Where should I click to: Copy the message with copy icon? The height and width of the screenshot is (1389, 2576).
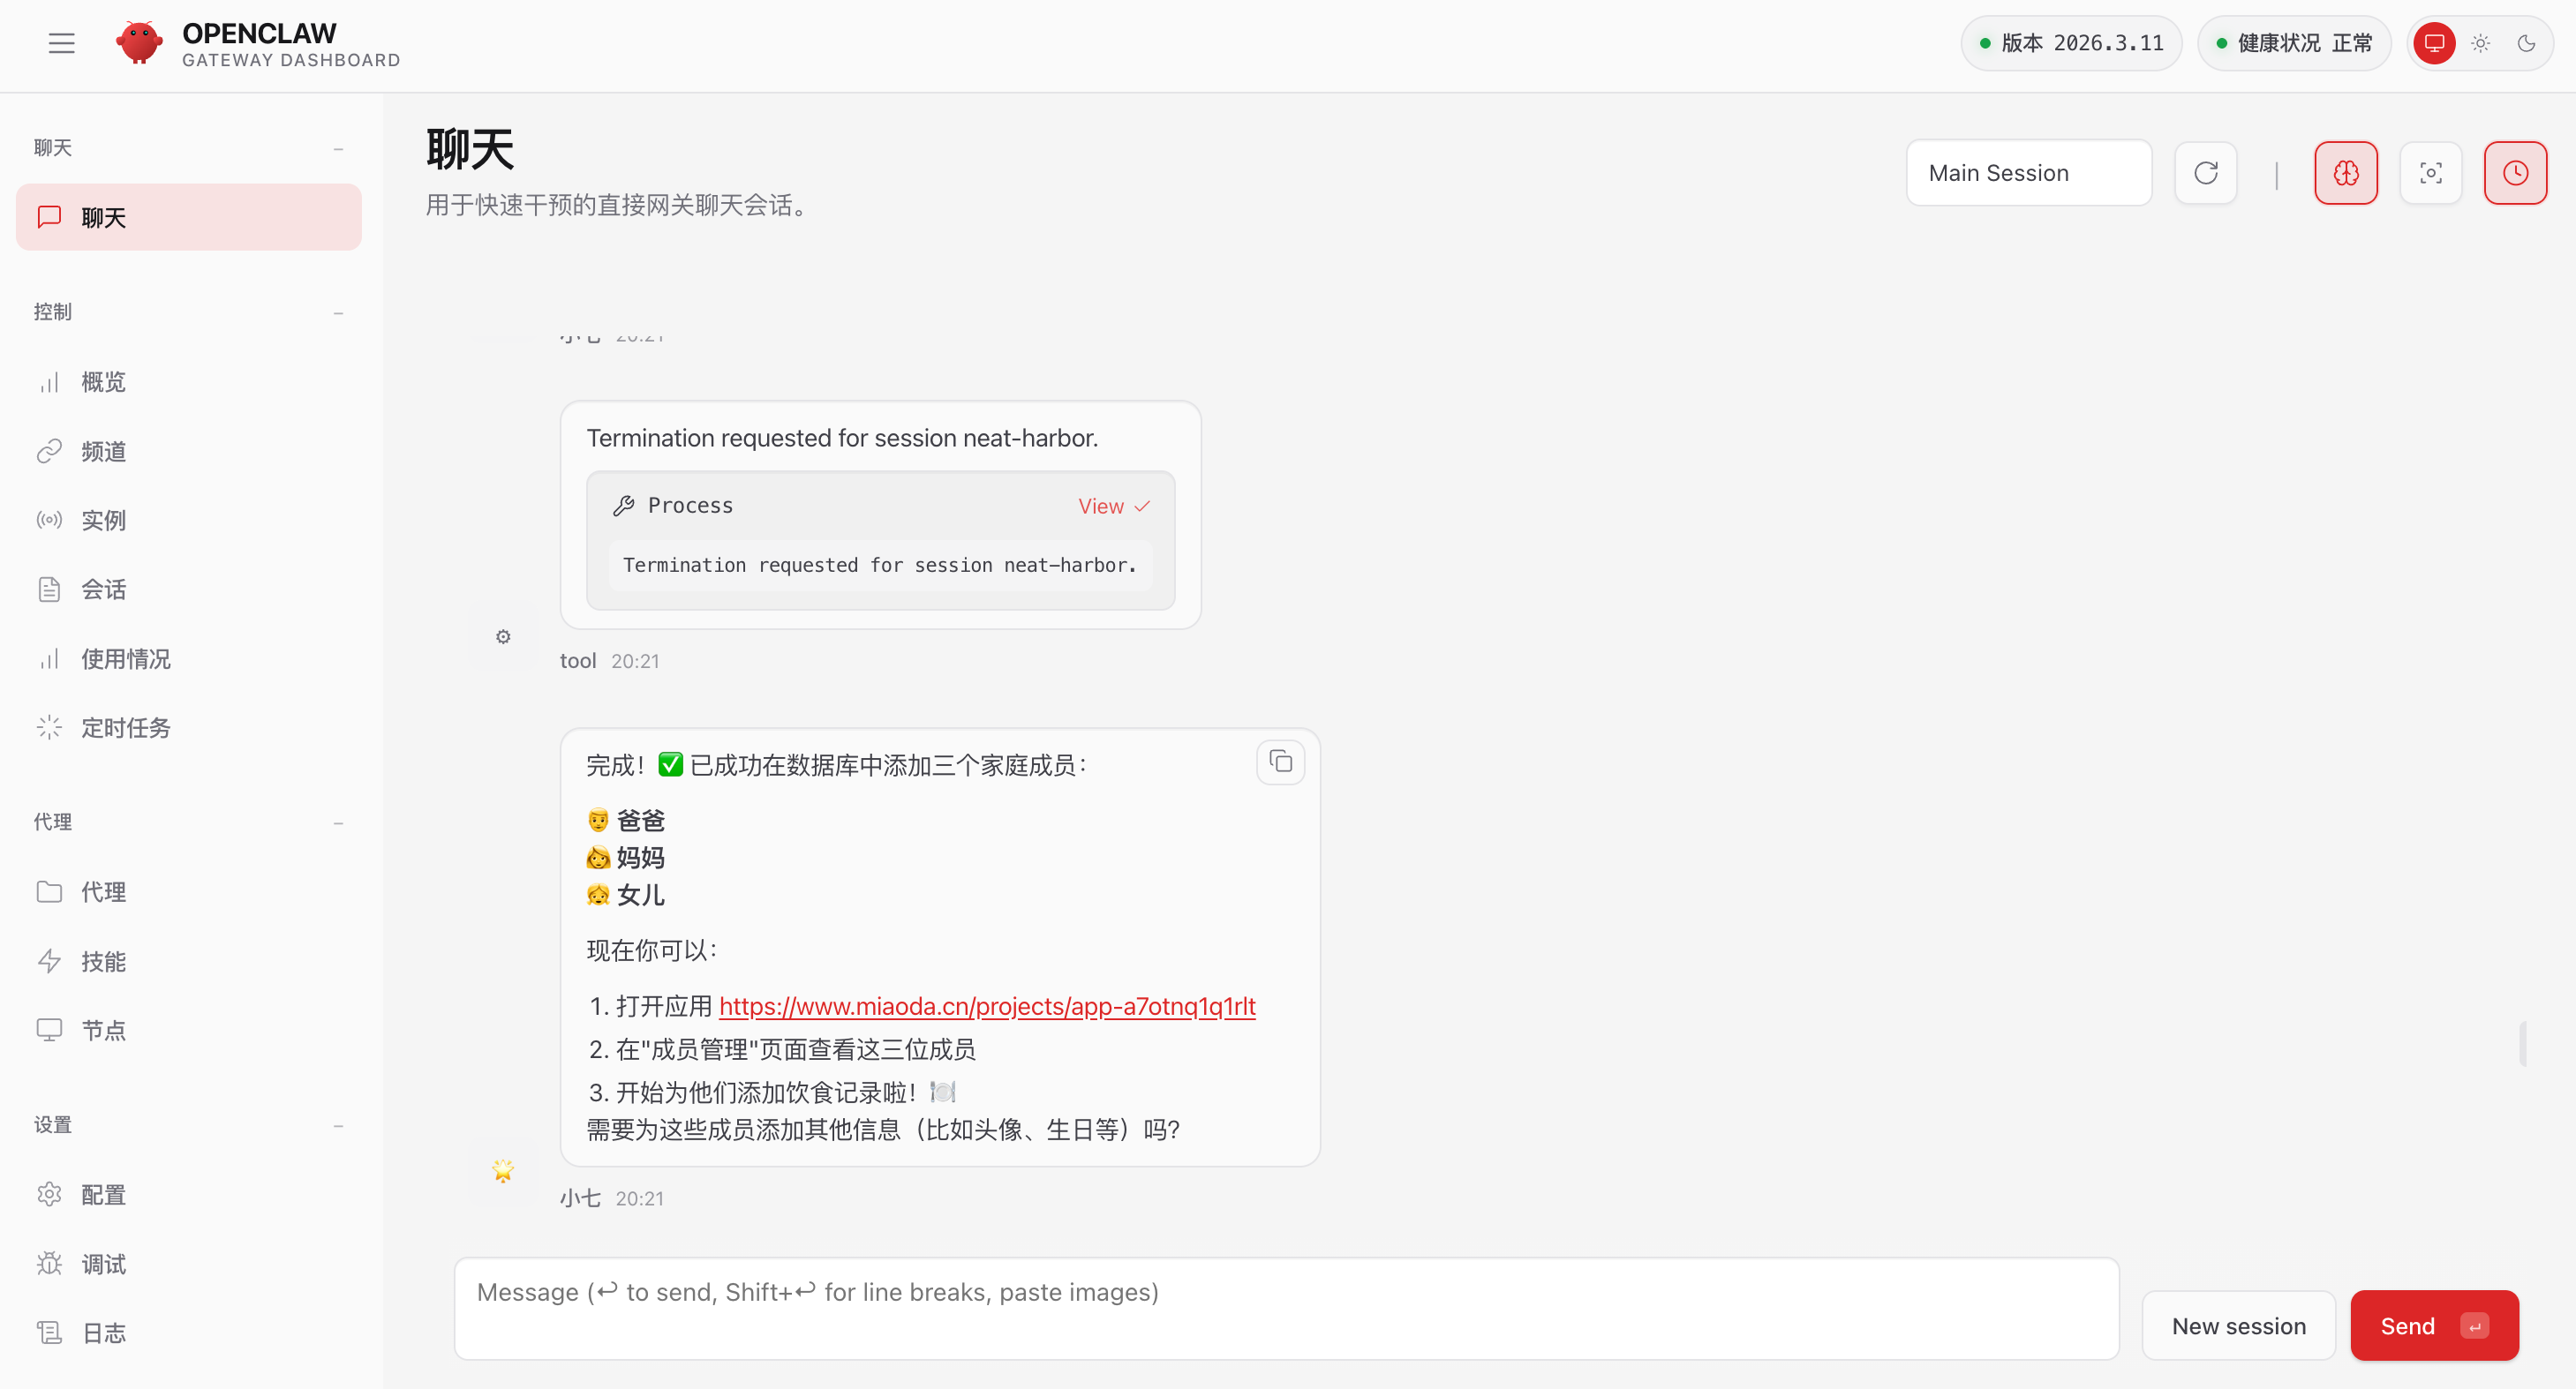(1280, 762)
